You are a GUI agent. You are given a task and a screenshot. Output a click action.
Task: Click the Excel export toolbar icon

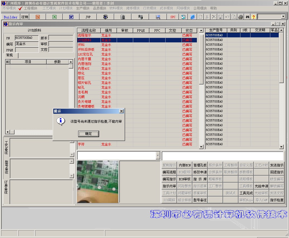point(54,17)
